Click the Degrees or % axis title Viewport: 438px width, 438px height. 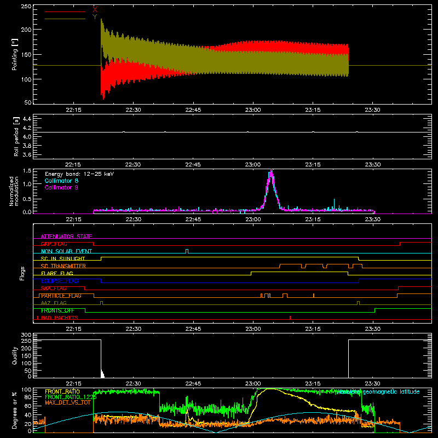(x=15, y=410)
